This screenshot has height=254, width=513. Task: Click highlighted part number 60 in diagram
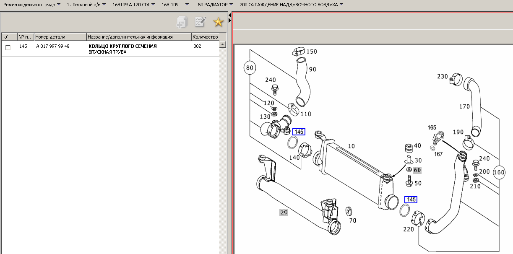(417, 170)
